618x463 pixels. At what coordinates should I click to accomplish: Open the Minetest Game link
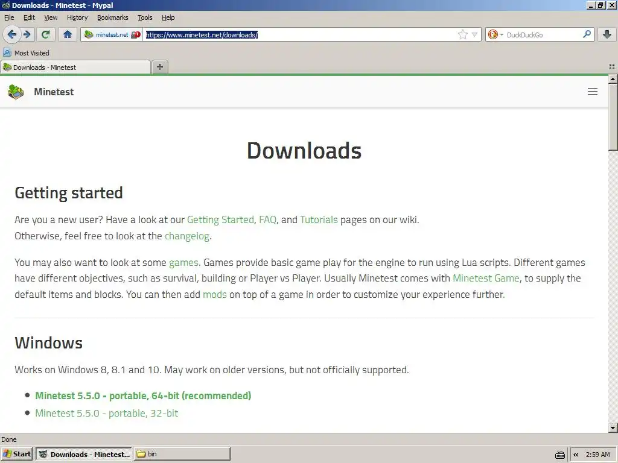point(486,279)
